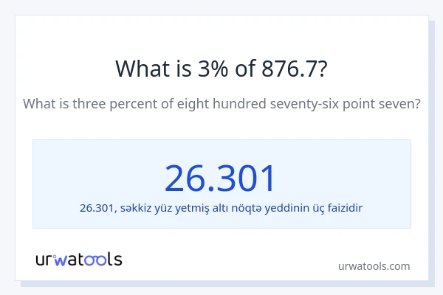Click the word "nöqtə" in the caption
This screenshot has height=295, width=443.
250,208
